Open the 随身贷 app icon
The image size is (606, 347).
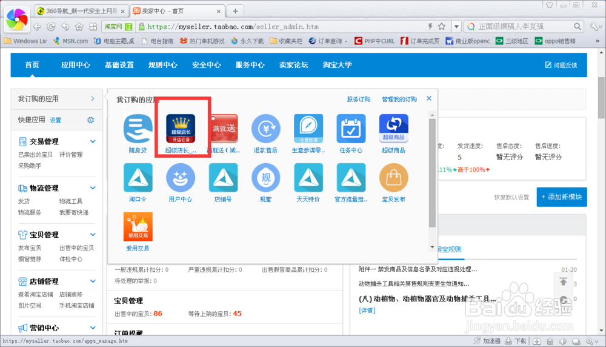point(138,129)
